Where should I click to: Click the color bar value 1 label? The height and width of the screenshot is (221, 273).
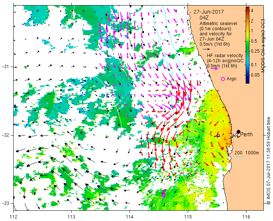coord(252,31)
